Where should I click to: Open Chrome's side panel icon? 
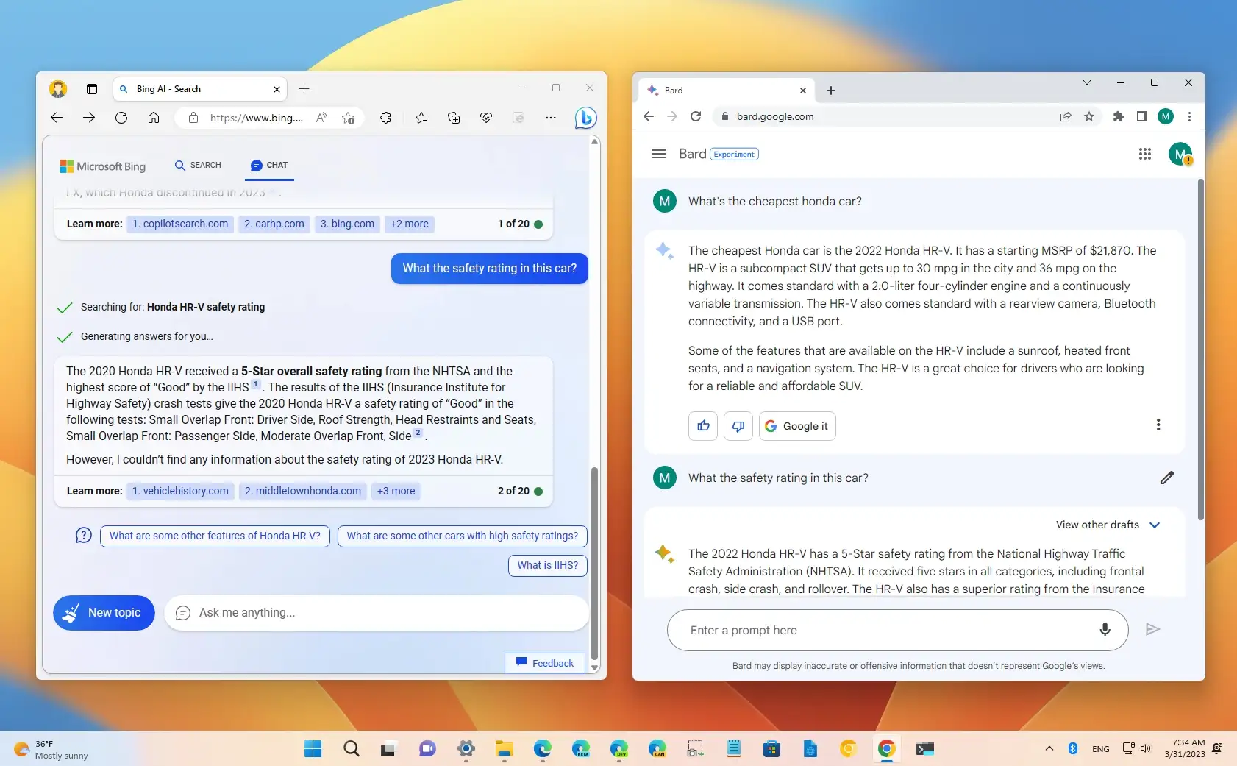click(1141, 116)
